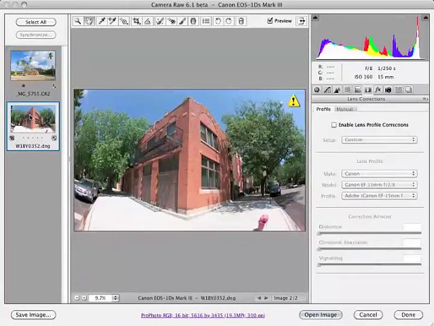The width and height of the screenshot is (434, 326).
Task: Open the Camera Calibration panel icon
Action: pos(388,90)
